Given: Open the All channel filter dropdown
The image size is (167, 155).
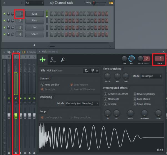Looking at the screenshot, I should (x=34, y=3).
